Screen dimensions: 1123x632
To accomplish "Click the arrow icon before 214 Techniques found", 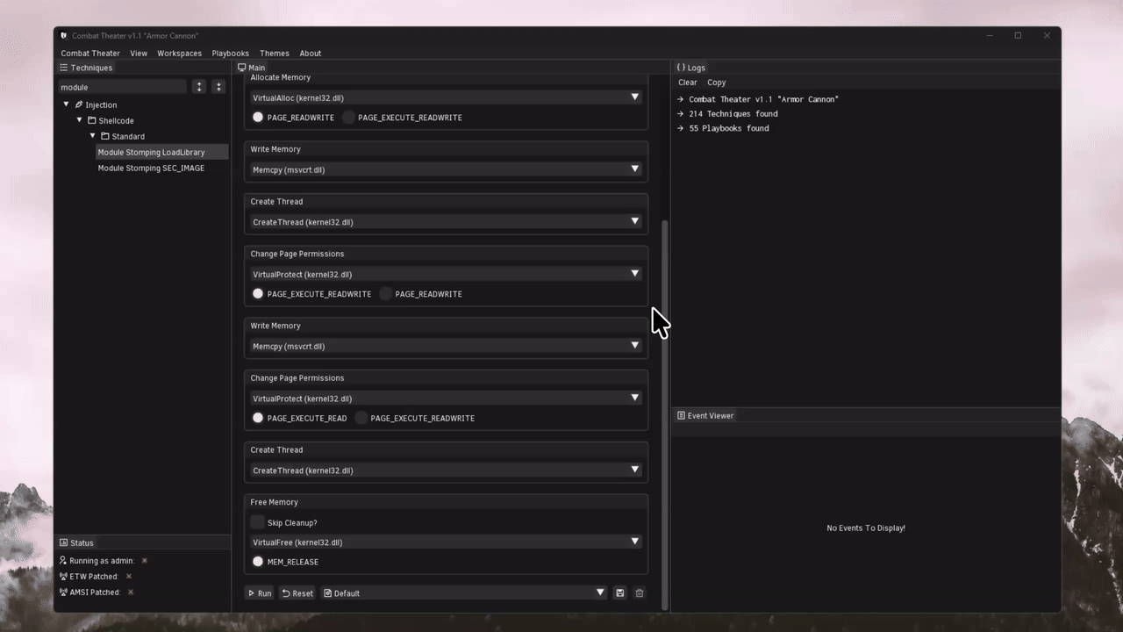I will point(681,114).
